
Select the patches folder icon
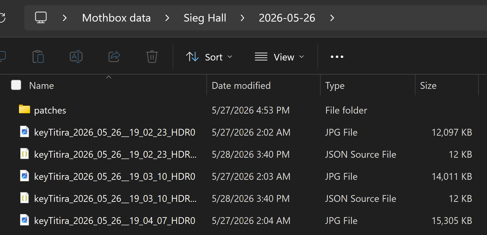(25, 109)
